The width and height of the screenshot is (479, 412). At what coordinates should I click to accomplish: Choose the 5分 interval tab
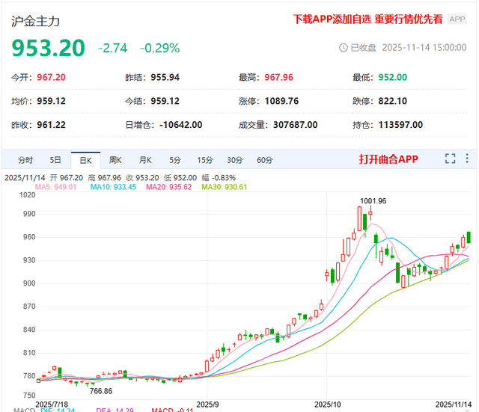[174, 159]
